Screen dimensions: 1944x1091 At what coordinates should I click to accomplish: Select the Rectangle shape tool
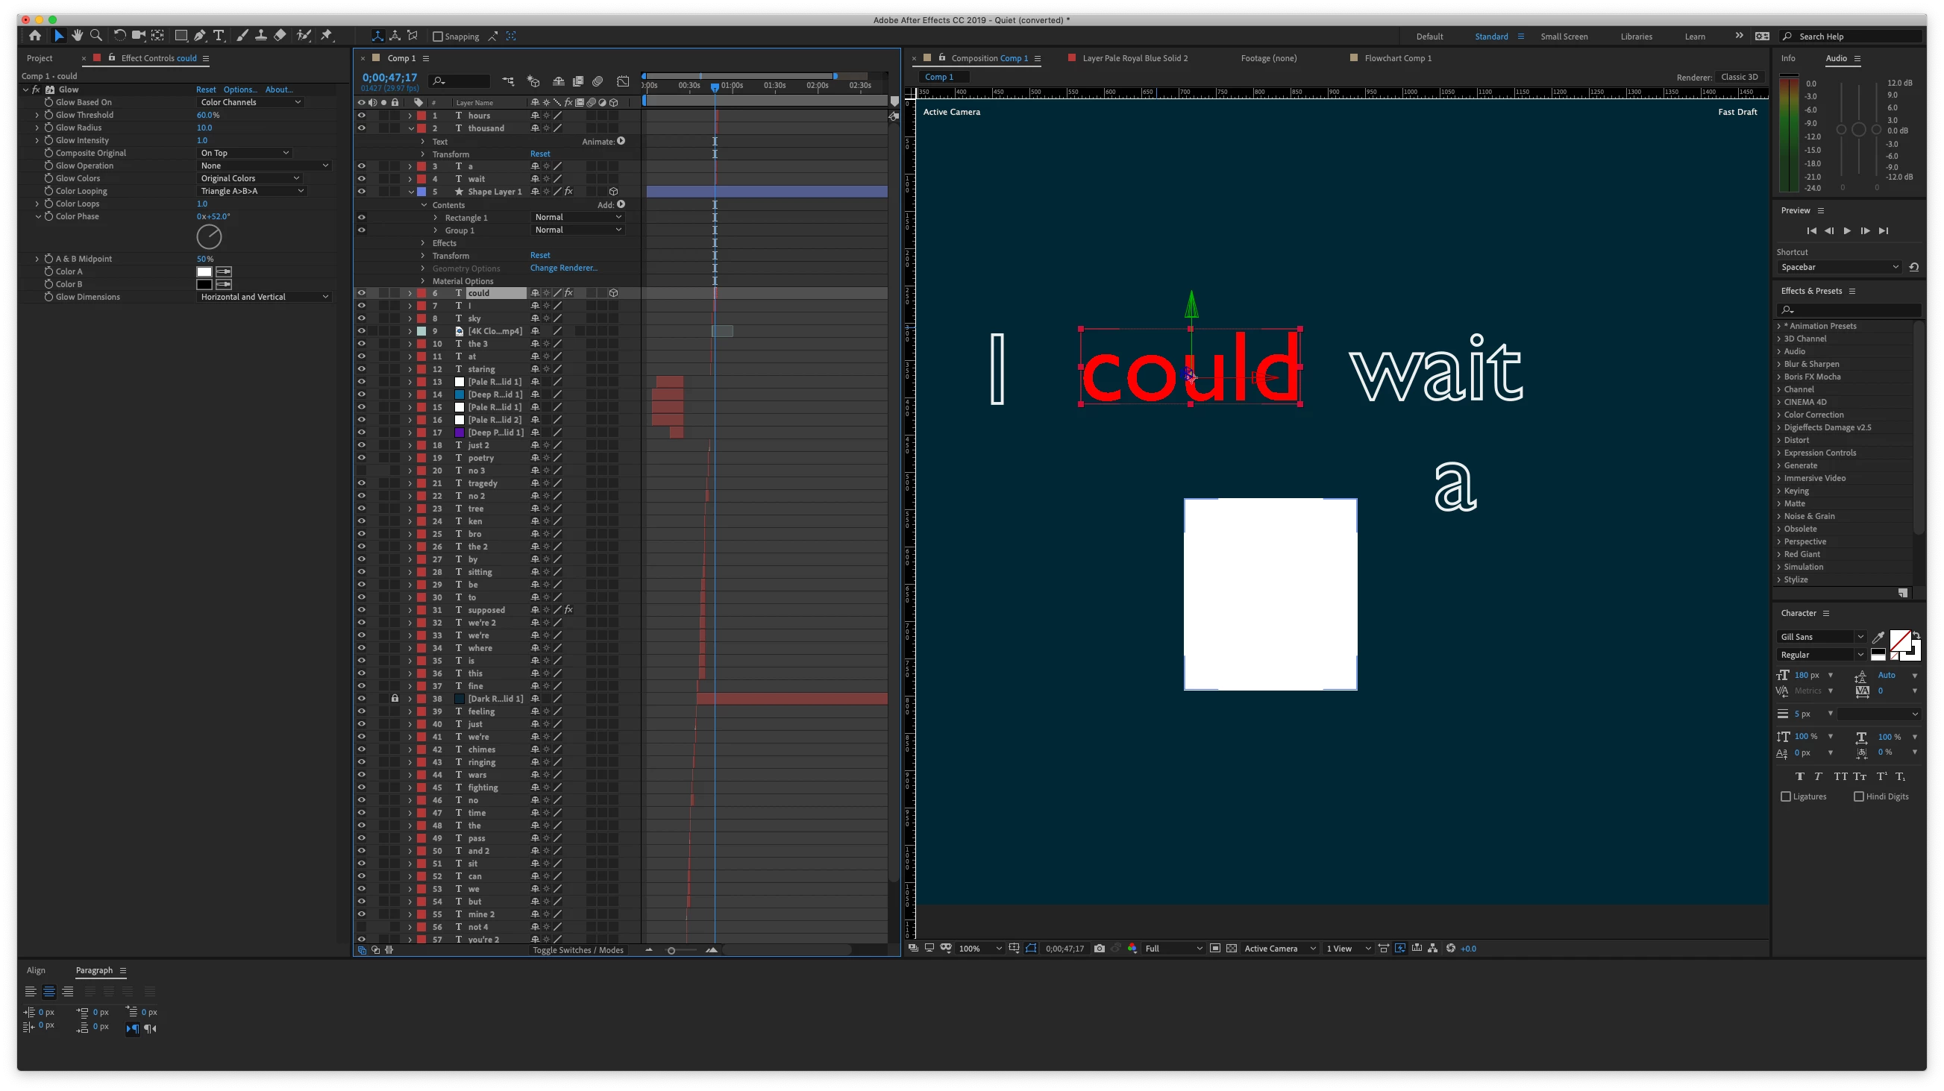click(181, 36)
